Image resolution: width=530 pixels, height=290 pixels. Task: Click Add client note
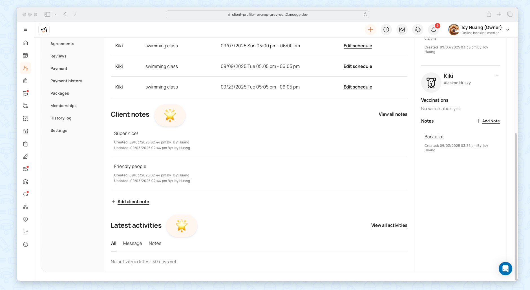click(x=133, y=202)
